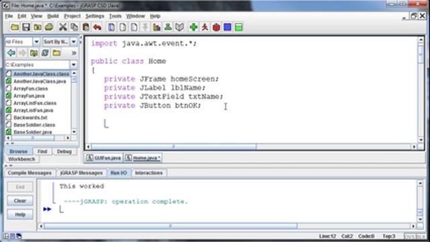The image size is (430, 242).
Task: Show the Compile Messages tab
Action: (x=30, y=173)
